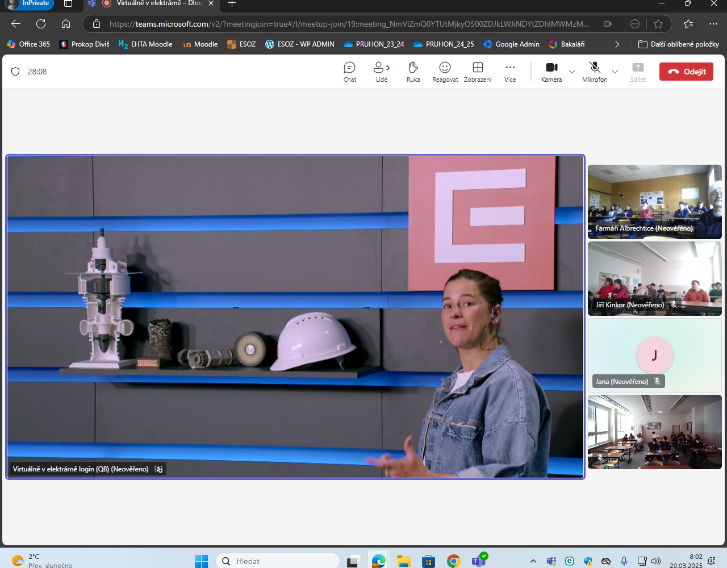
Task: Raise hand with the Ruka button
Action: [413, 72]
